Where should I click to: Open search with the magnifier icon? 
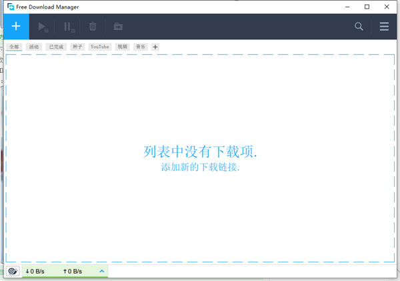pos(359,27)
